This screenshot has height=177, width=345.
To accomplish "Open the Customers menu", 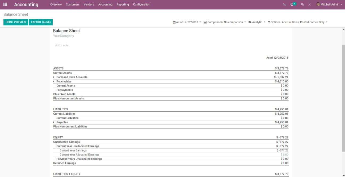I will pos(73,5).
